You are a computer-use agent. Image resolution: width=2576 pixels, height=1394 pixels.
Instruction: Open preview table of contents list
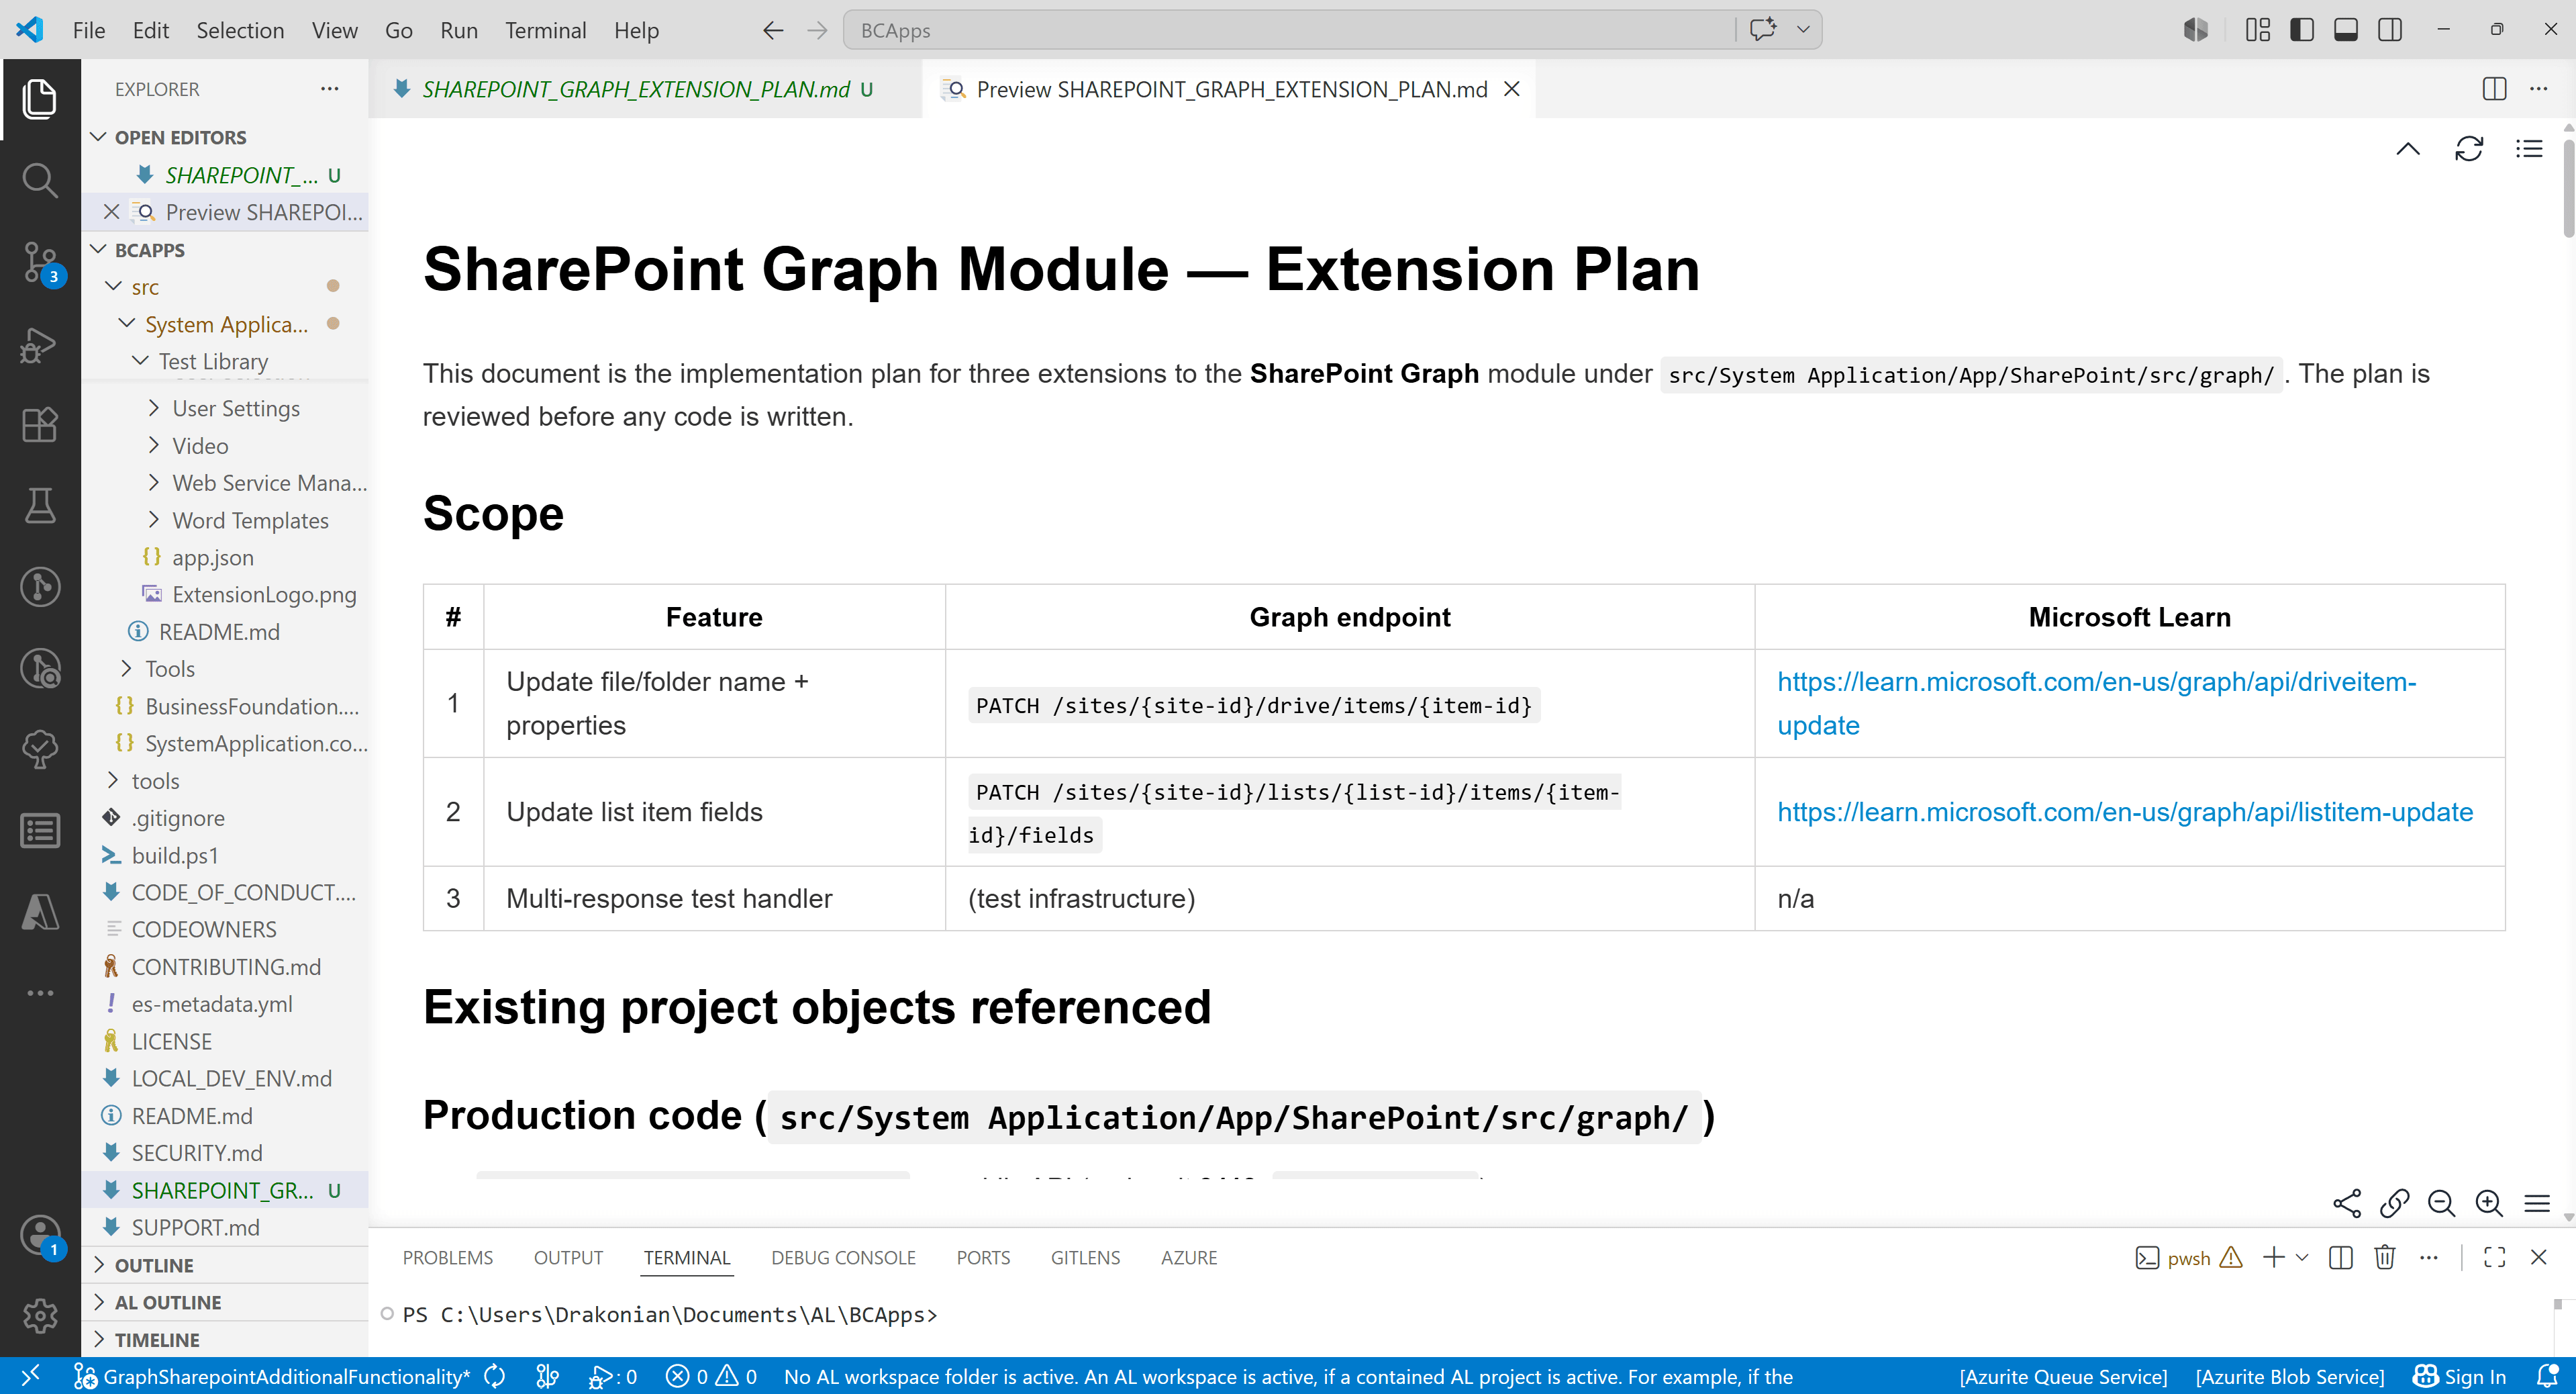[2529, 149]
